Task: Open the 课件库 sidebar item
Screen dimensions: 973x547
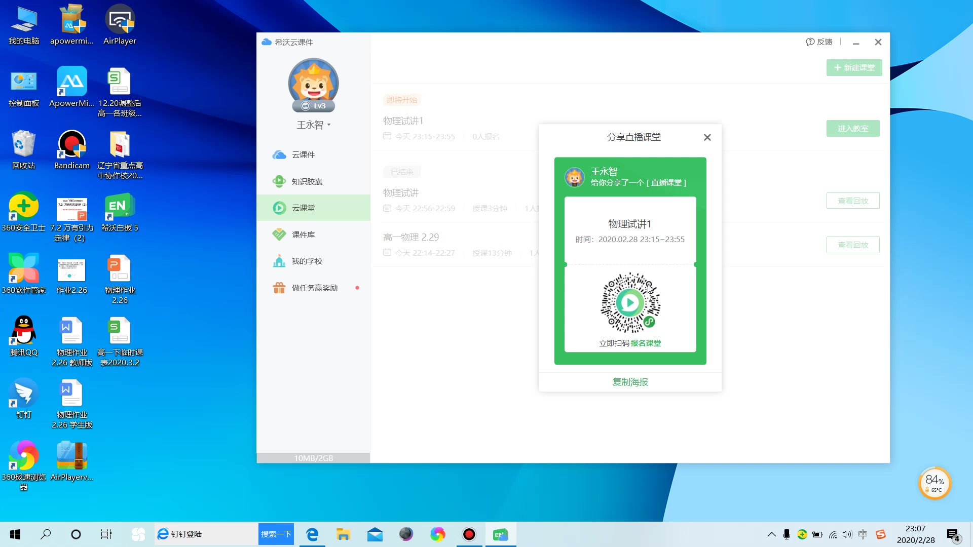Action: pyautogui.click(x=313, y=235)
